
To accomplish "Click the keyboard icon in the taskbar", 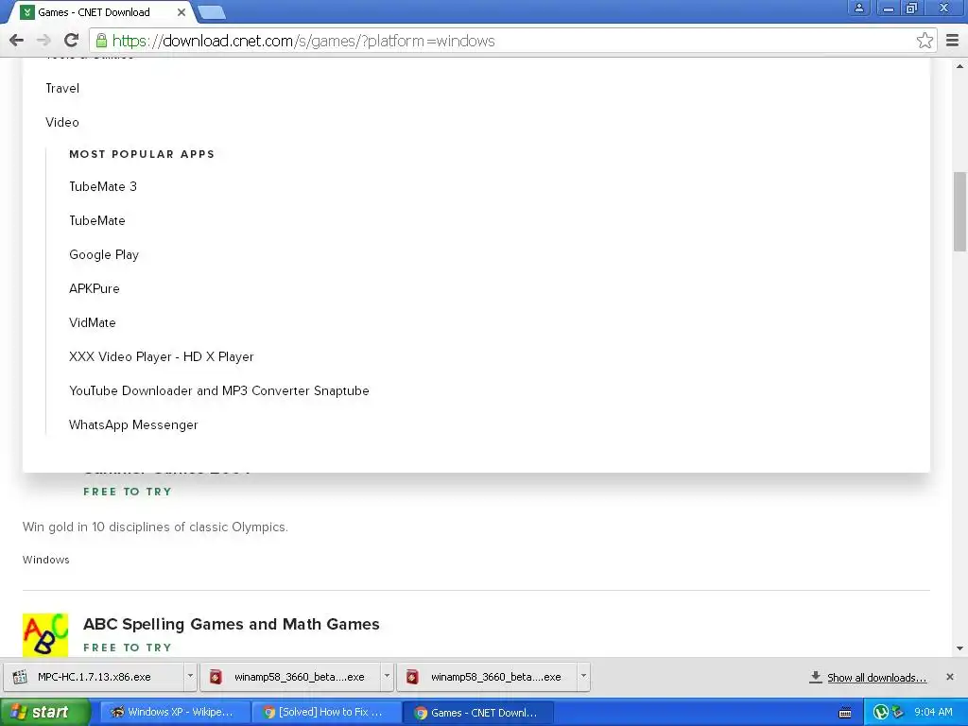I will tap(845, 713).
